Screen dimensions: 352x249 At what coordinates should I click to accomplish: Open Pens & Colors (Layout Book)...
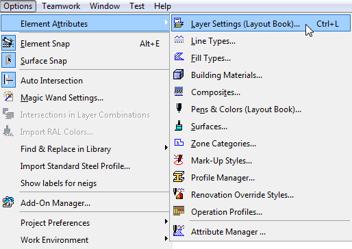(x=246, y=109)
